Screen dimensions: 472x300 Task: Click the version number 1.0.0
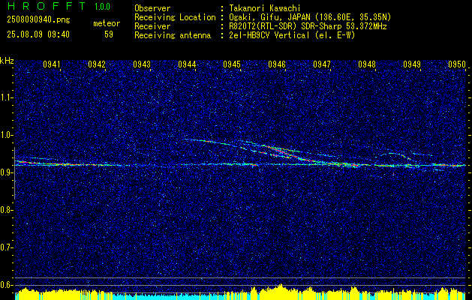102,7
